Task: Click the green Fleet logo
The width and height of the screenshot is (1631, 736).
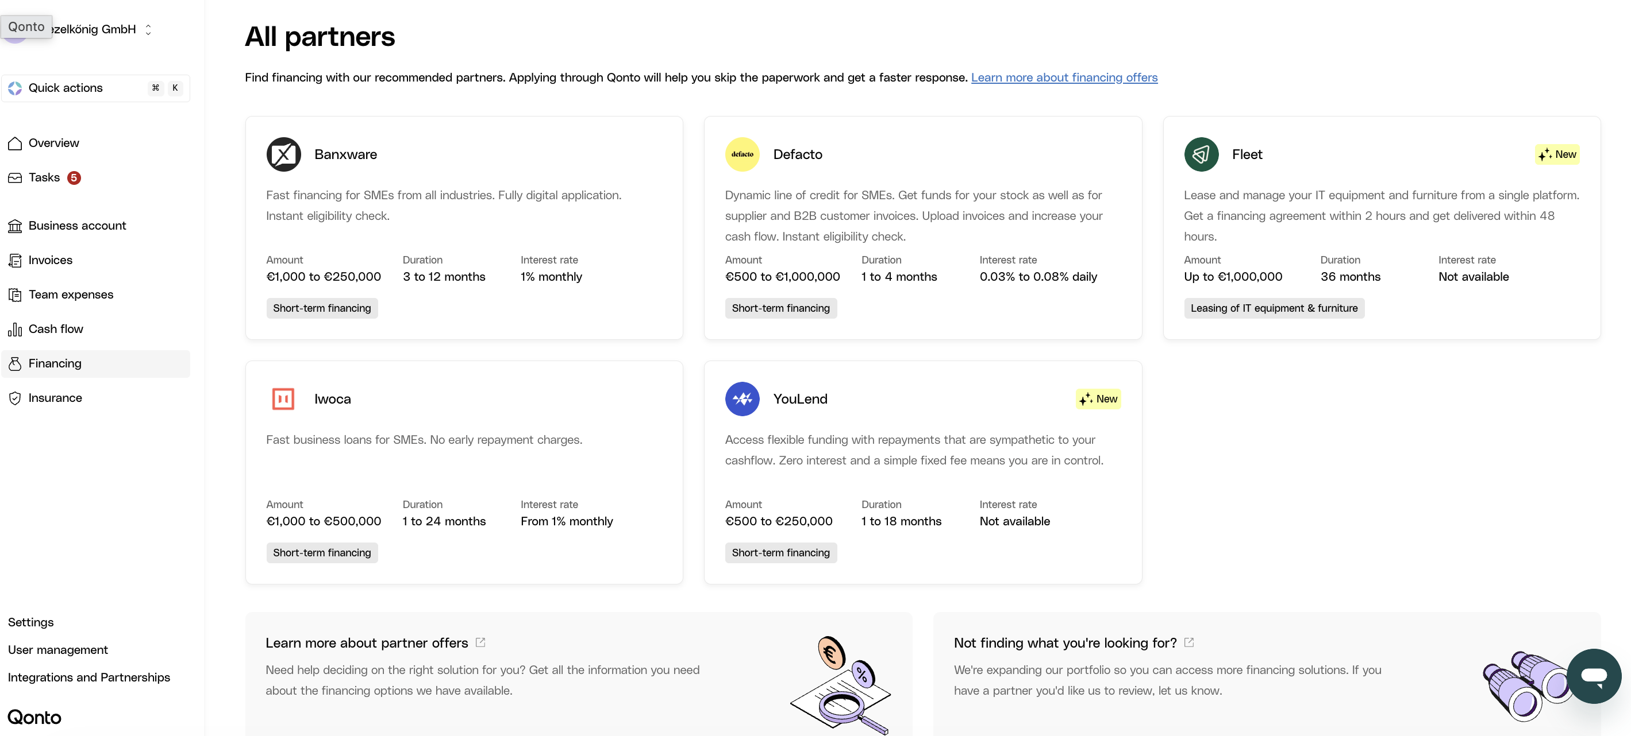Action: pos(1201,154)
